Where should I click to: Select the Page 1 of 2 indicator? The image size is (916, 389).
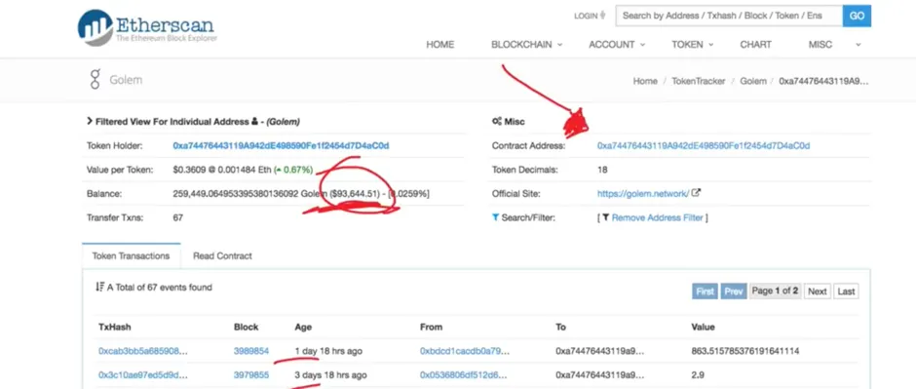point(776,291)
